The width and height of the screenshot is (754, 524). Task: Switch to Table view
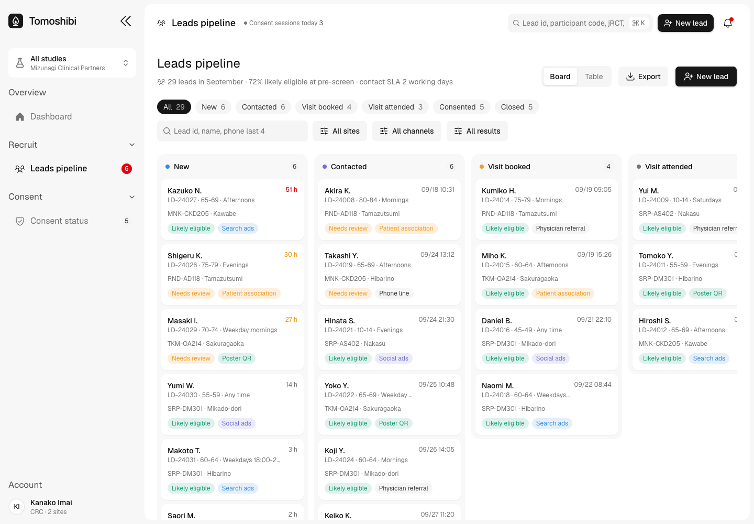pos(594,77)
